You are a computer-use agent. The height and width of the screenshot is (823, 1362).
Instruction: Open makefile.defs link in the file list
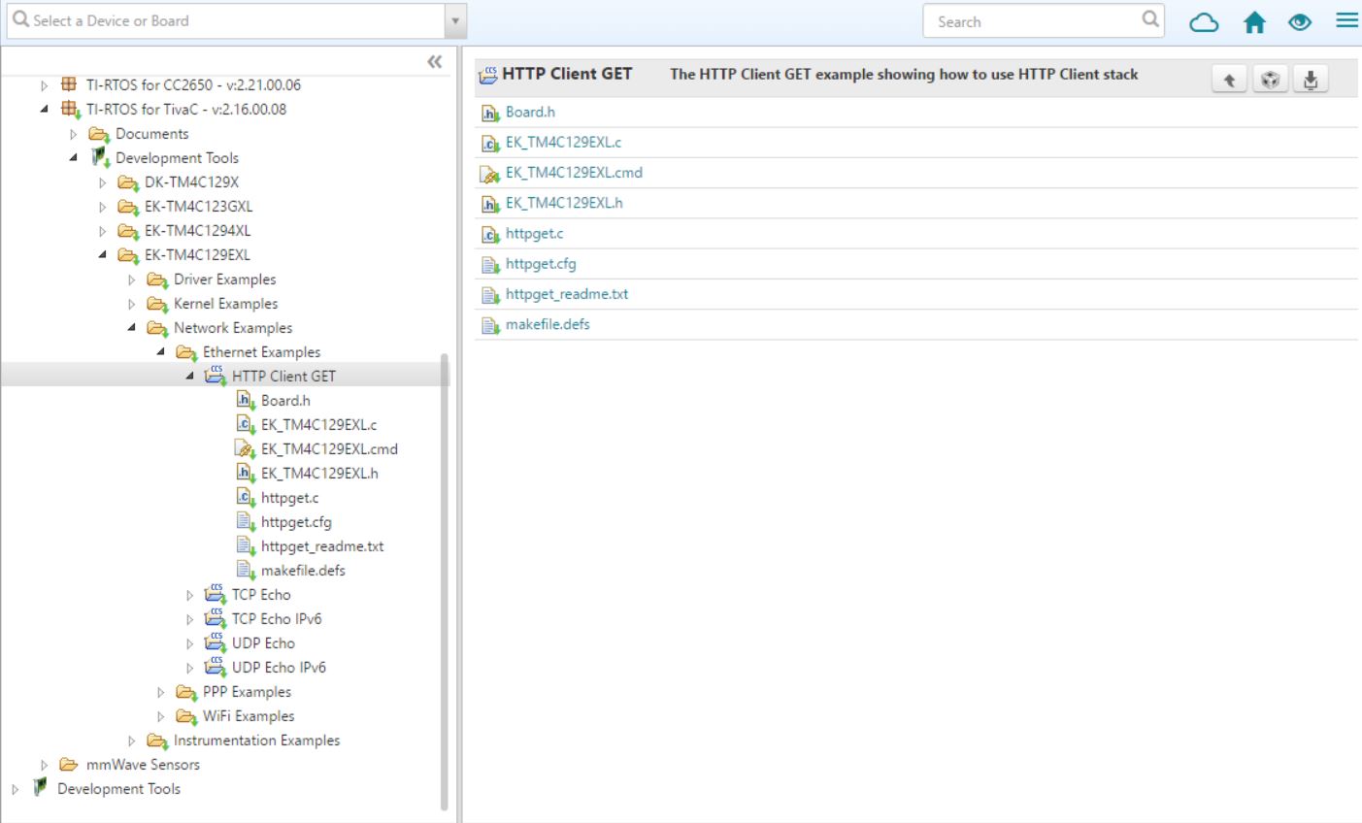tap(548, 324)
